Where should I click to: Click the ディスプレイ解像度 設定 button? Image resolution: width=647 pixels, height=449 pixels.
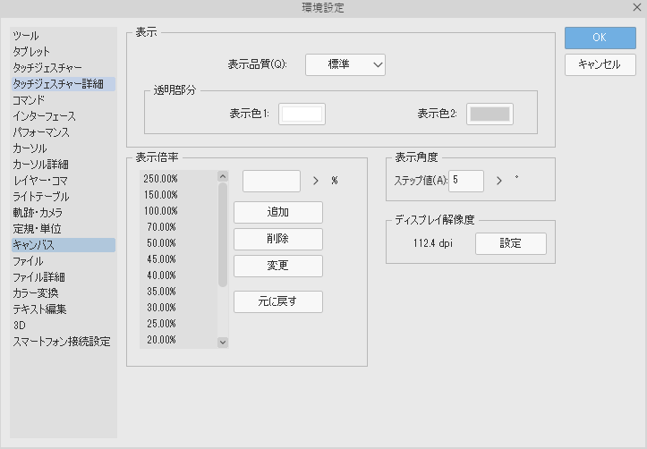[x=511, y=243]
